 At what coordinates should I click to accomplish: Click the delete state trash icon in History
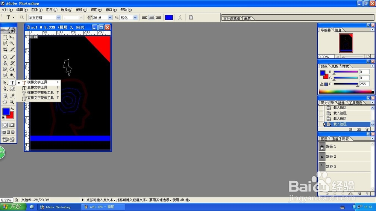(367, 129)
